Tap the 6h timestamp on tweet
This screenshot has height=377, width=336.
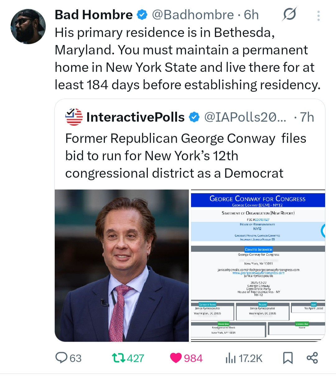[251, 15]
